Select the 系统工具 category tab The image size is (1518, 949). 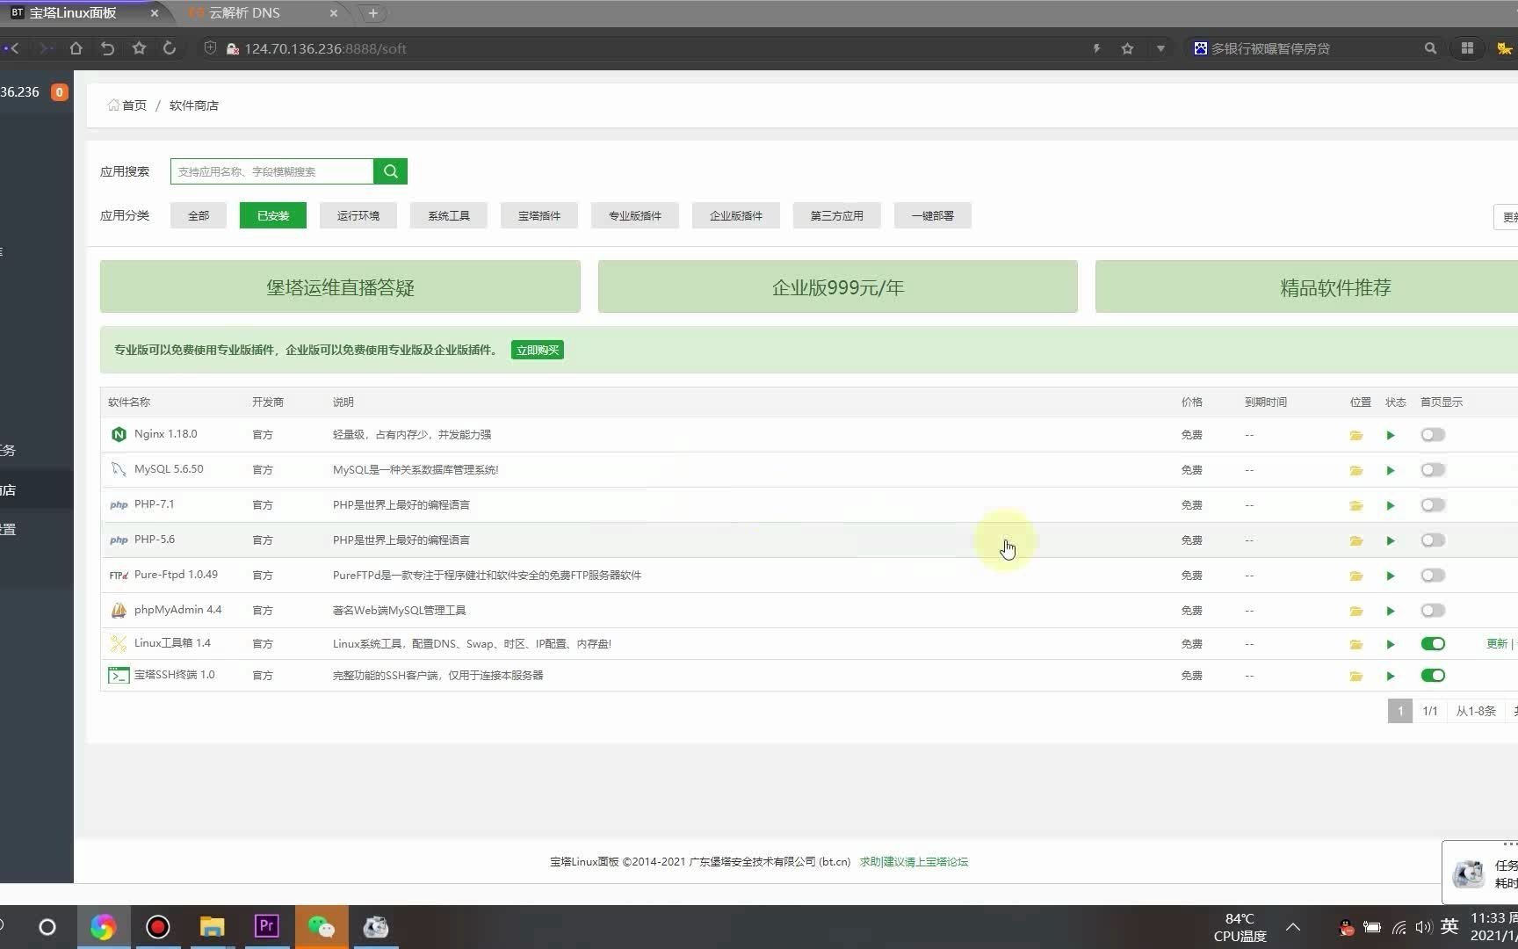[449, 215]
